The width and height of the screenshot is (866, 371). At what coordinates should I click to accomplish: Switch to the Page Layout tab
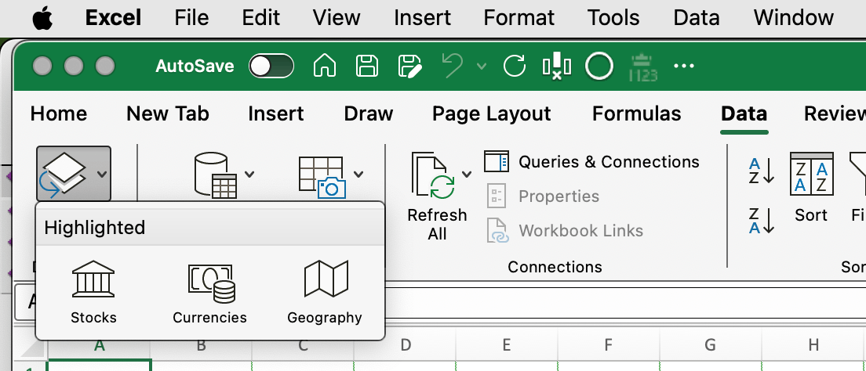[492, 113]
